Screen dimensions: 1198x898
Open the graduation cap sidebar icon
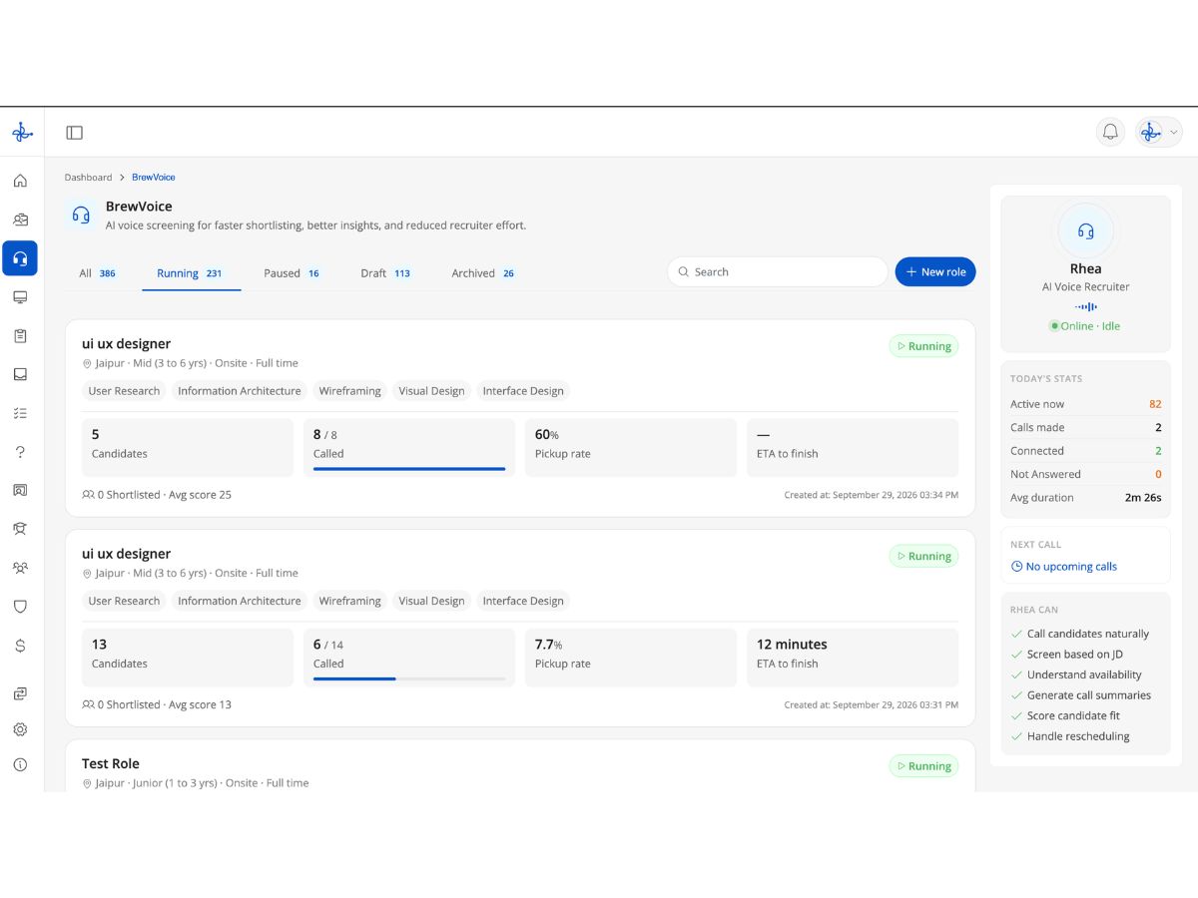point(20,529)
